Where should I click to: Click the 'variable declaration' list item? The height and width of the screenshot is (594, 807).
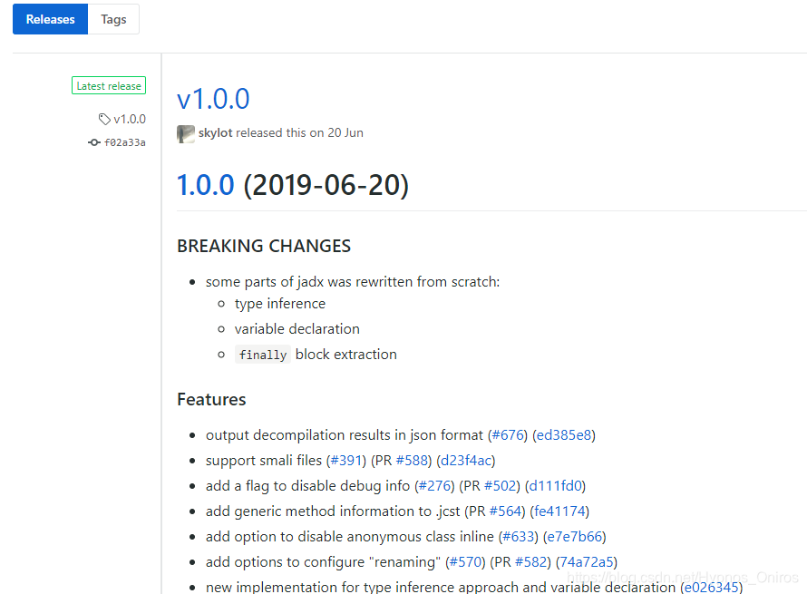pos(297,329)
